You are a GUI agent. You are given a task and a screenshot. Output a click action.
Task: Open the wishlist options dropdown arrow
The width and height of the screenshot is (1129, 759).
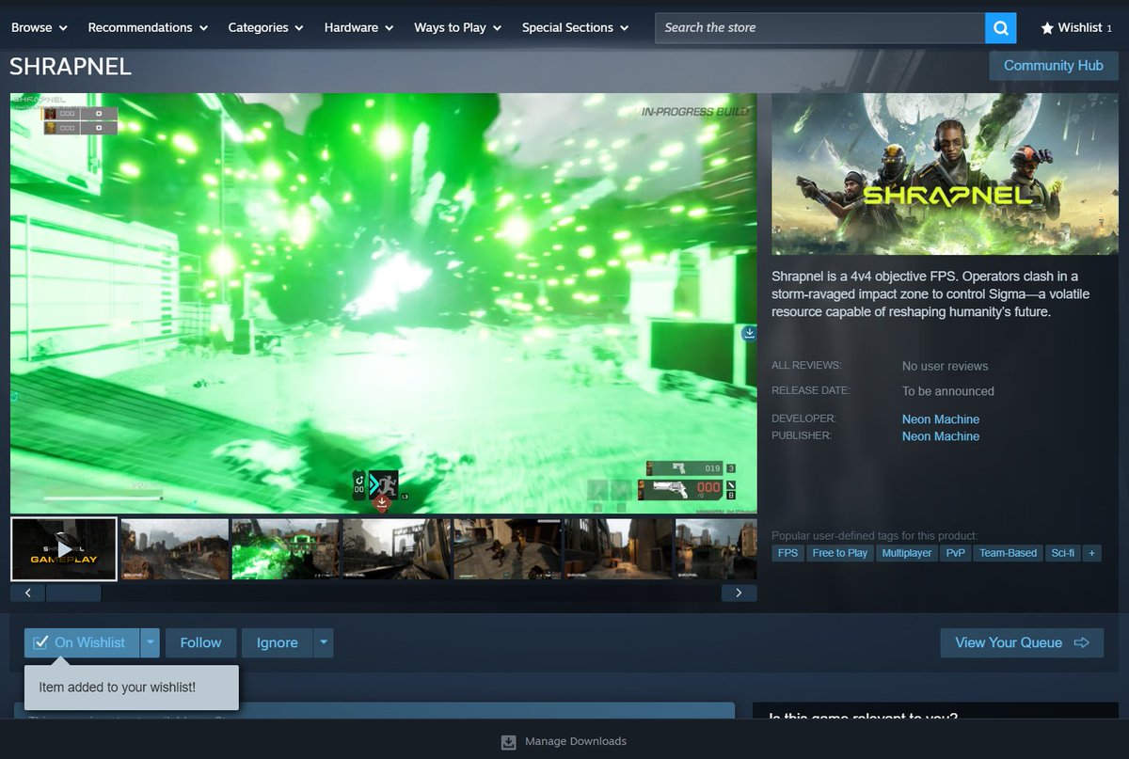[151, 642]
